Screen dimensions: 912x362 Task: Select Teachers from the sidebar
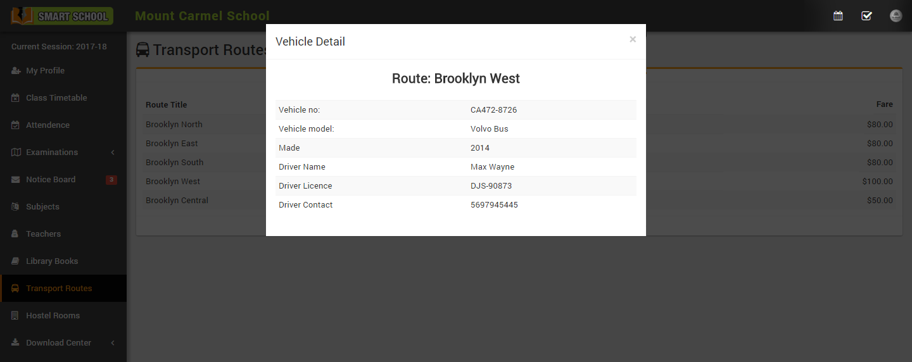pyautogui.click(x=43, y=234)
